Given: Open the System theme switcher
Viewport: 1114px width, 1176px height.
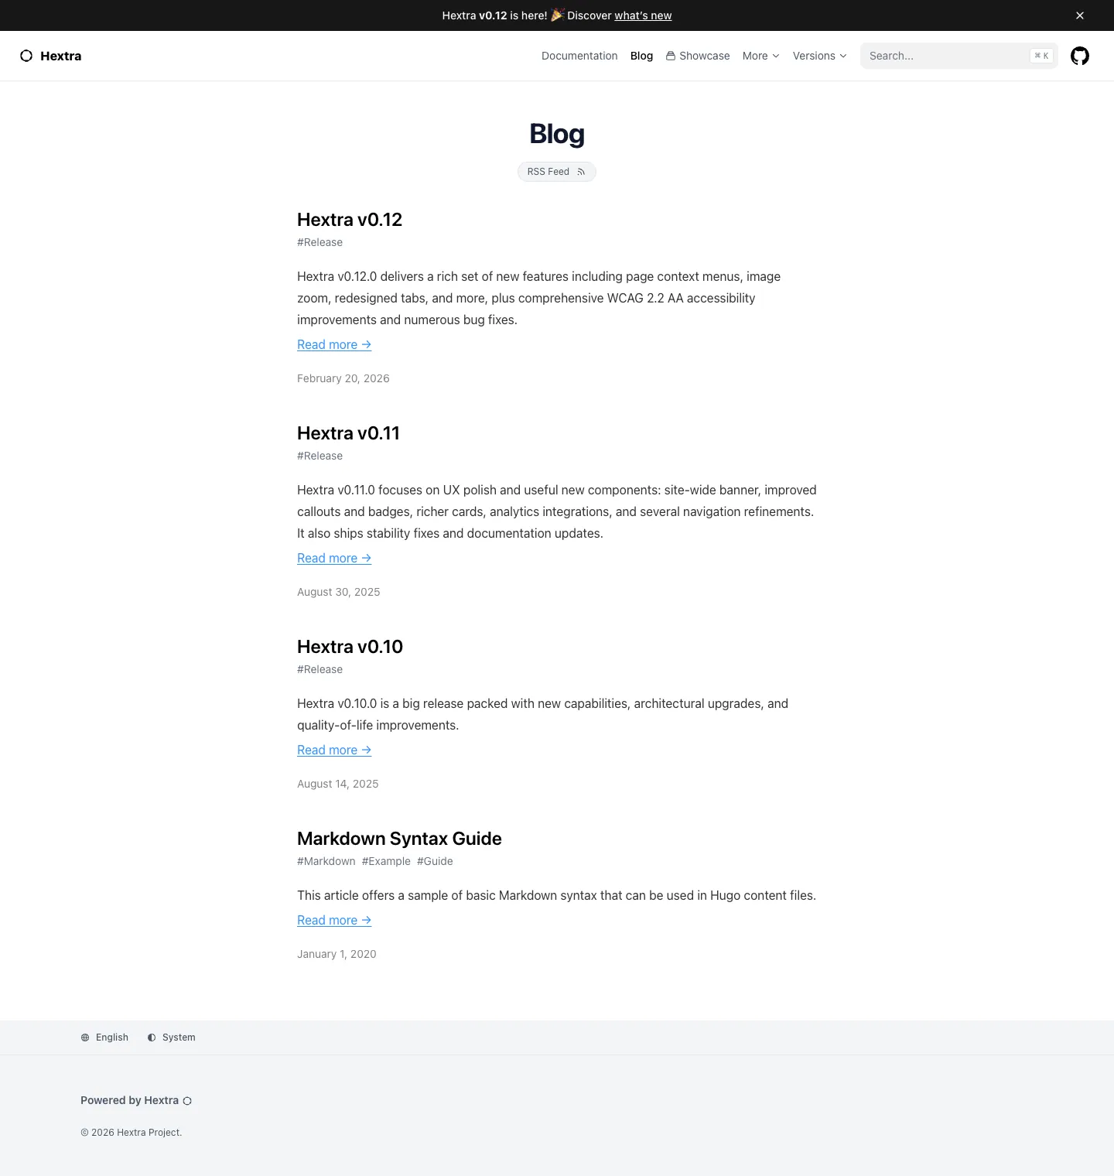Looking at the screenshot, I should click(x=171, y=1038).
